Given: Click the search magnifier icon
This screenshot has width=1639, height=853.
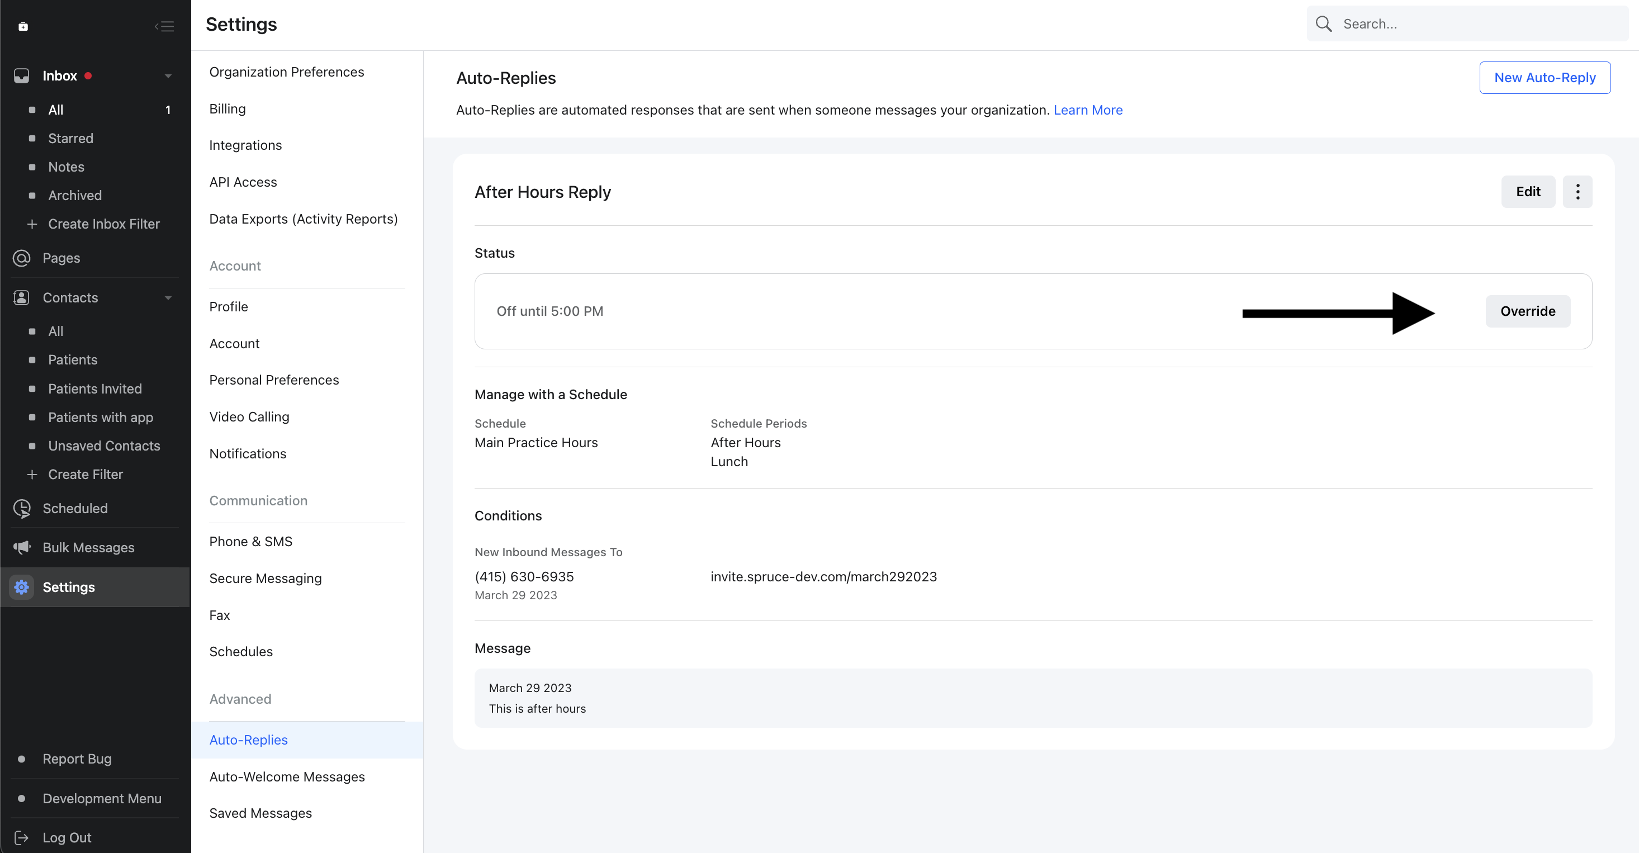Looking at the screenshot, I should tap(1323, 24).
